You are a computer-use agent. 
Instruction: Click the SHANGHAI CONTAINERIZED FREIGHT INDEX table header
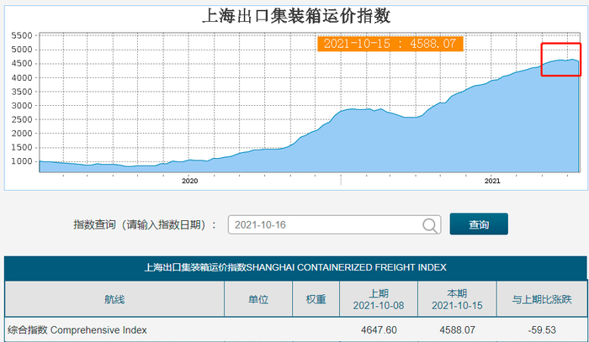295,267
